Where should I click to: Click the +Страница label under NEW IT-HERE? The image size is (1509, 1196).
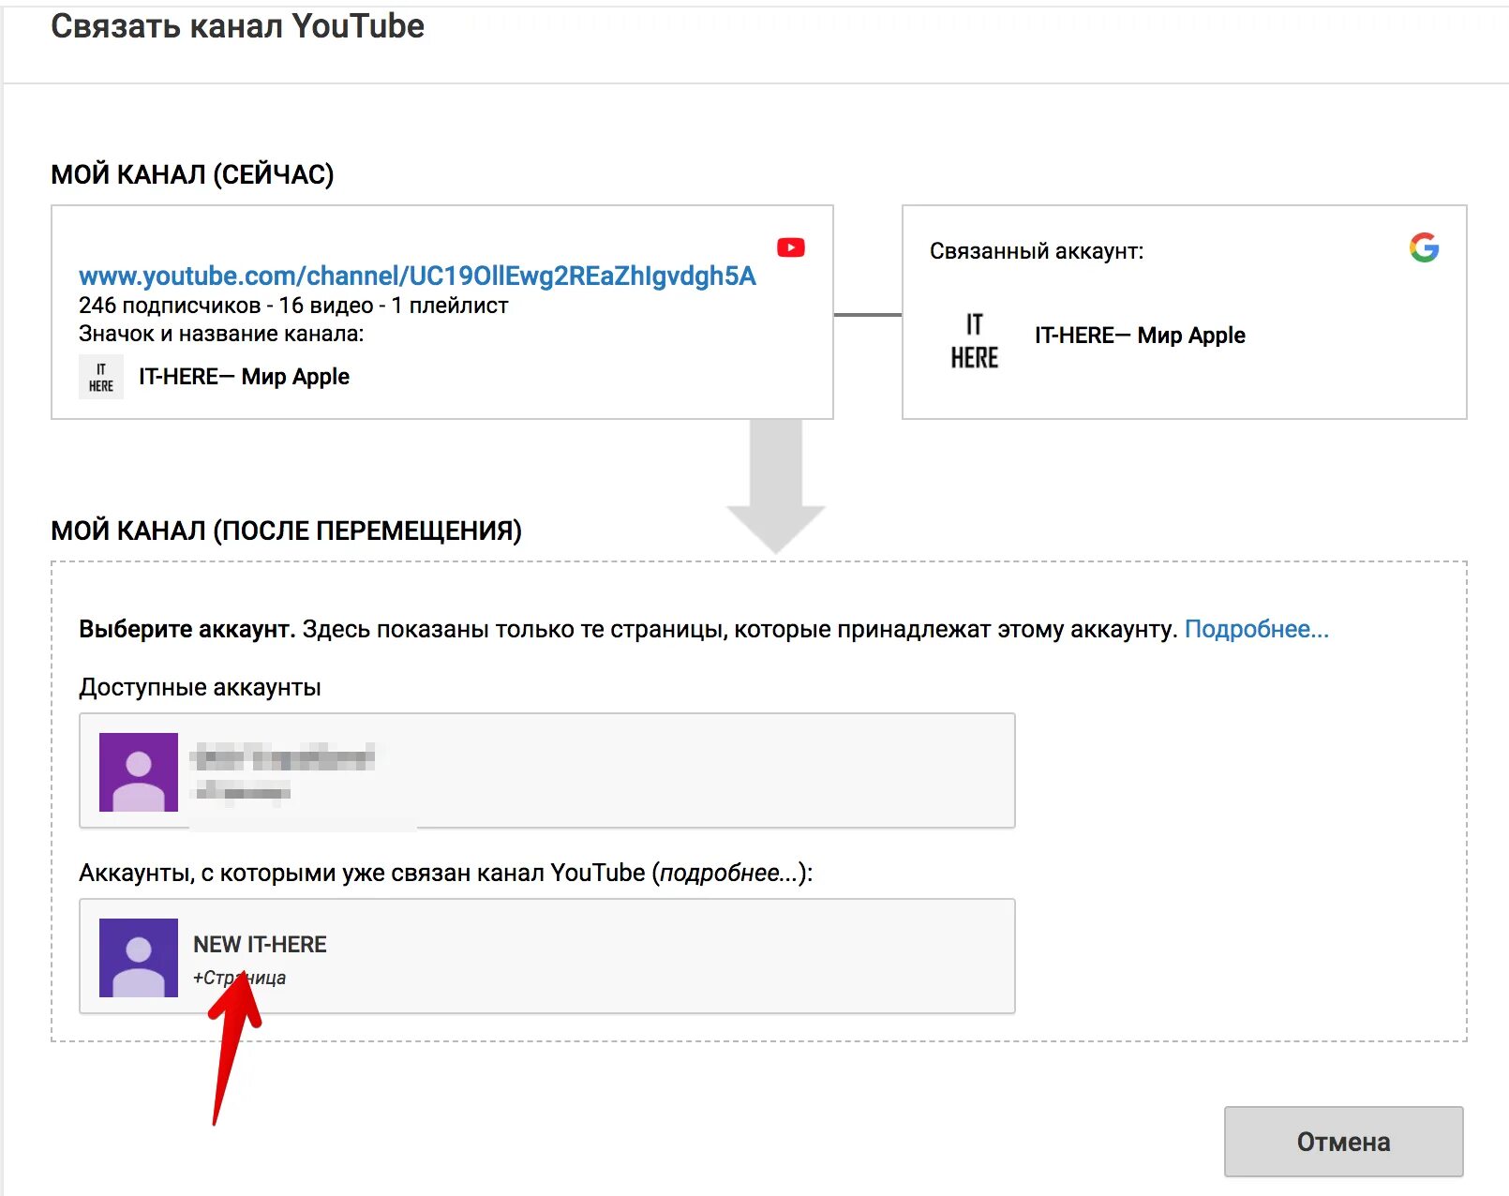click(239, 978)
